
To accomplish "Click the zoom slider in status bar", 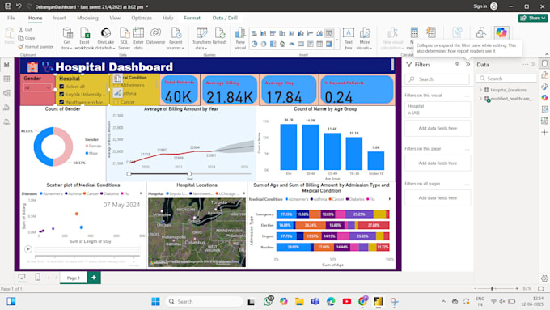I will (x=492, y=288).
